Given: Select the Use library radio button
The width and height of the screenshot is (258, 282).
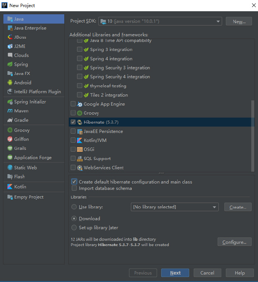Looking at the screenshot, I should [74, 207].
